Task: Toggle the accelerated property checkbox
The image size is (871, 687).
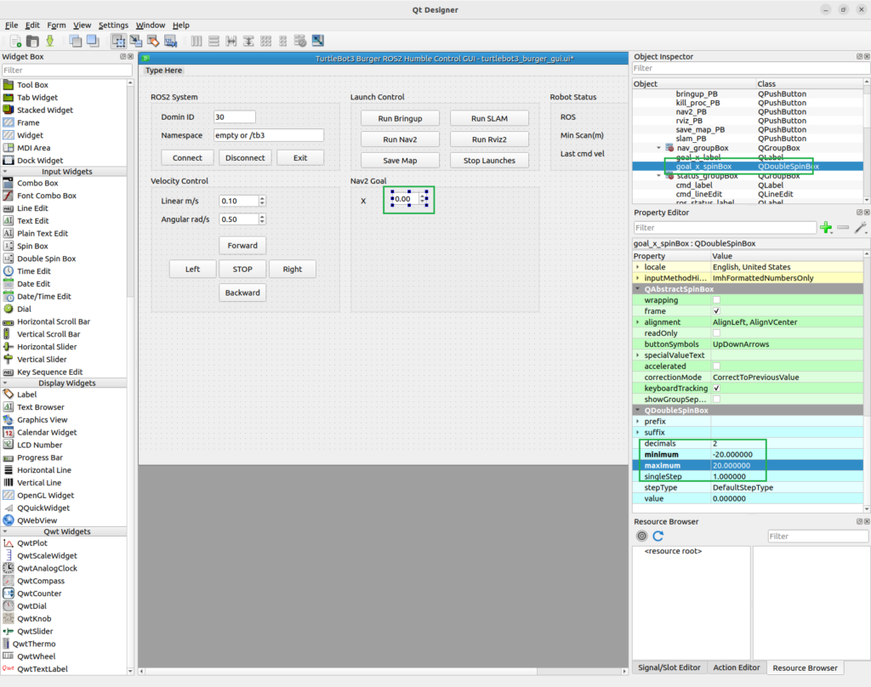Action: point(716,366)
